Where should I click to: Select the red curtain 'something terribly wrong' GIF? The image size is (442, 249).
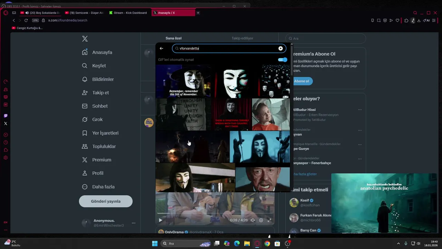[231, 114]
